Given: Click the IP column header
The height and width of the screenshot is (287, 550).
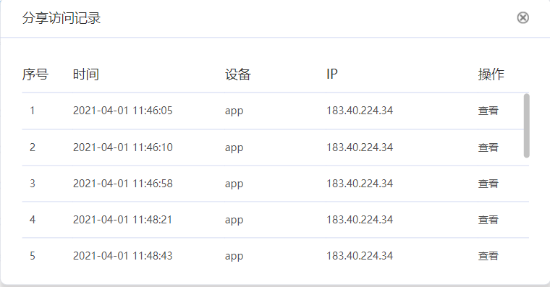Looking at the screenshot, I should 332,74.
